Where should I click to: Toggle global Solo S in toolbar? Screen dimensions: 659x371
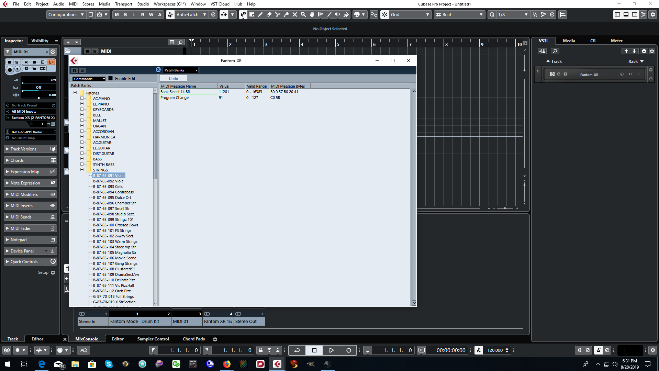click(x=125, y=14)
